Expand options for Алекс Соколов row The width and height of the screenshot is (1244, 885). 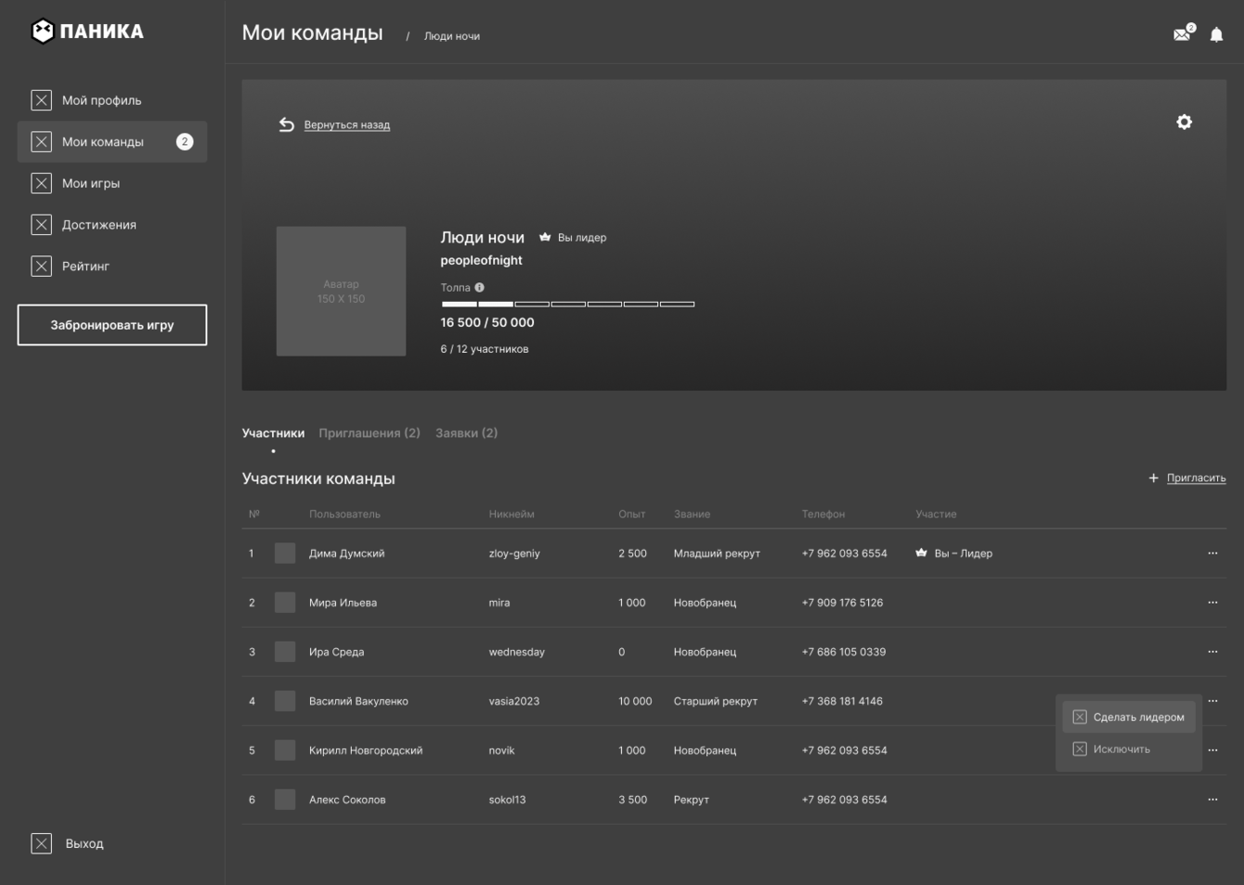tap(1212, 800)
